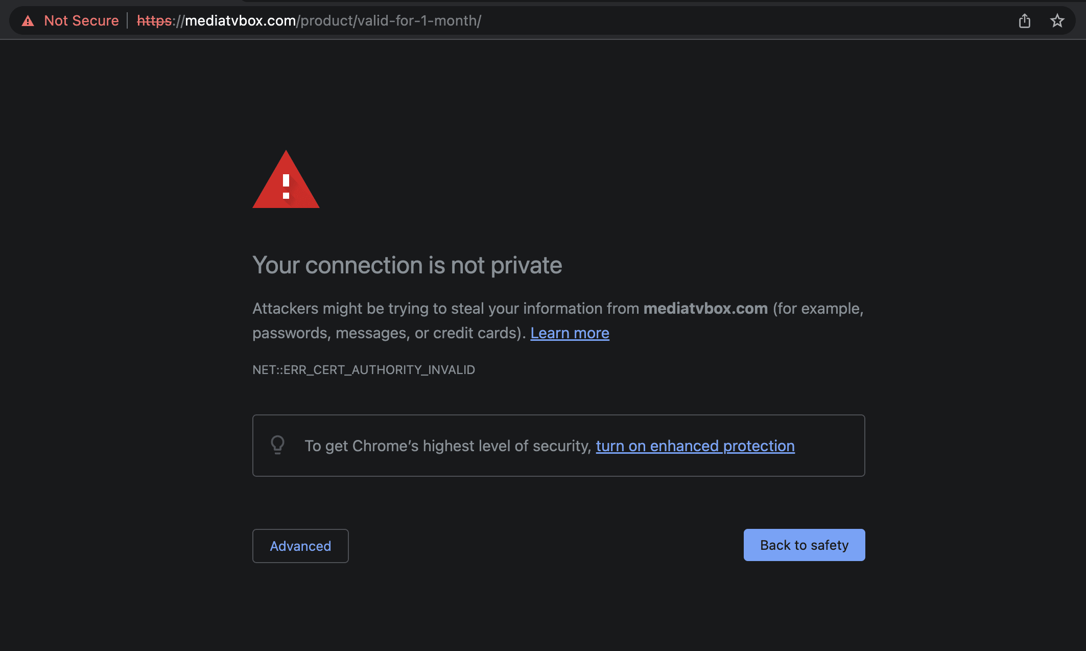Click "turn on enhanced protection" link

[695, 446]
